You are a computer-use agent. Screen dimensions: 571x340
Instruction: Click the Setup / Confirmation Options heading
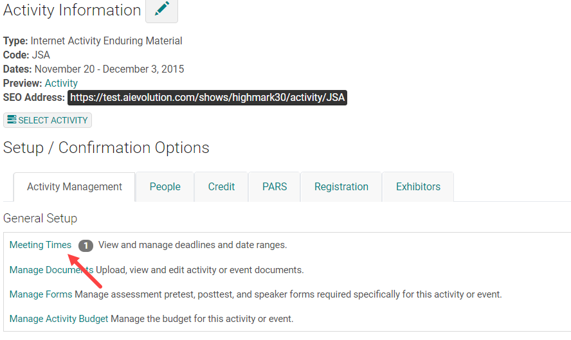(106, 148)
